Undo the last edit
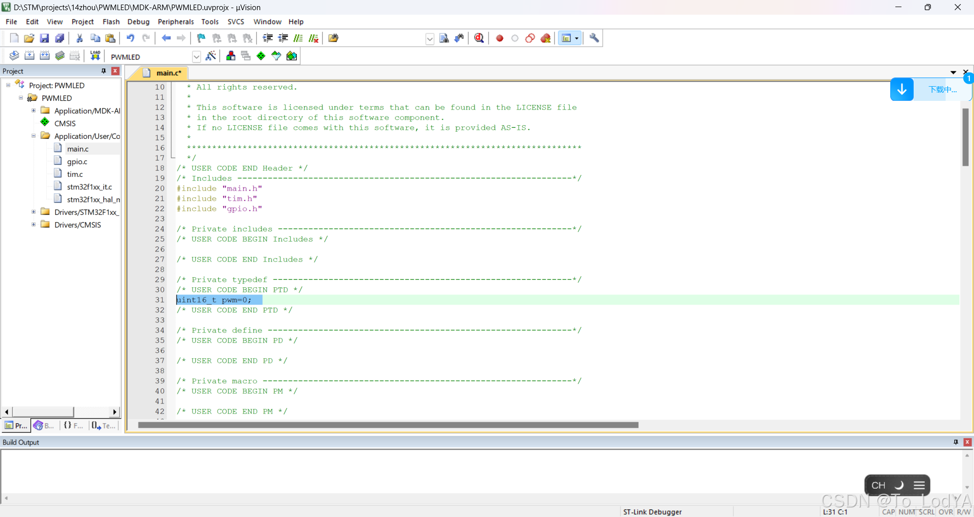This screenshot has width=974, height=517. coord(130,38)
